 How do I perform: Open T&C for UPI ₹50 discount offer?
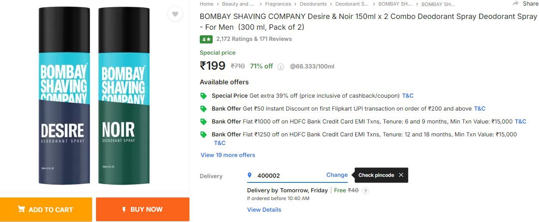[x=480, y=108]
